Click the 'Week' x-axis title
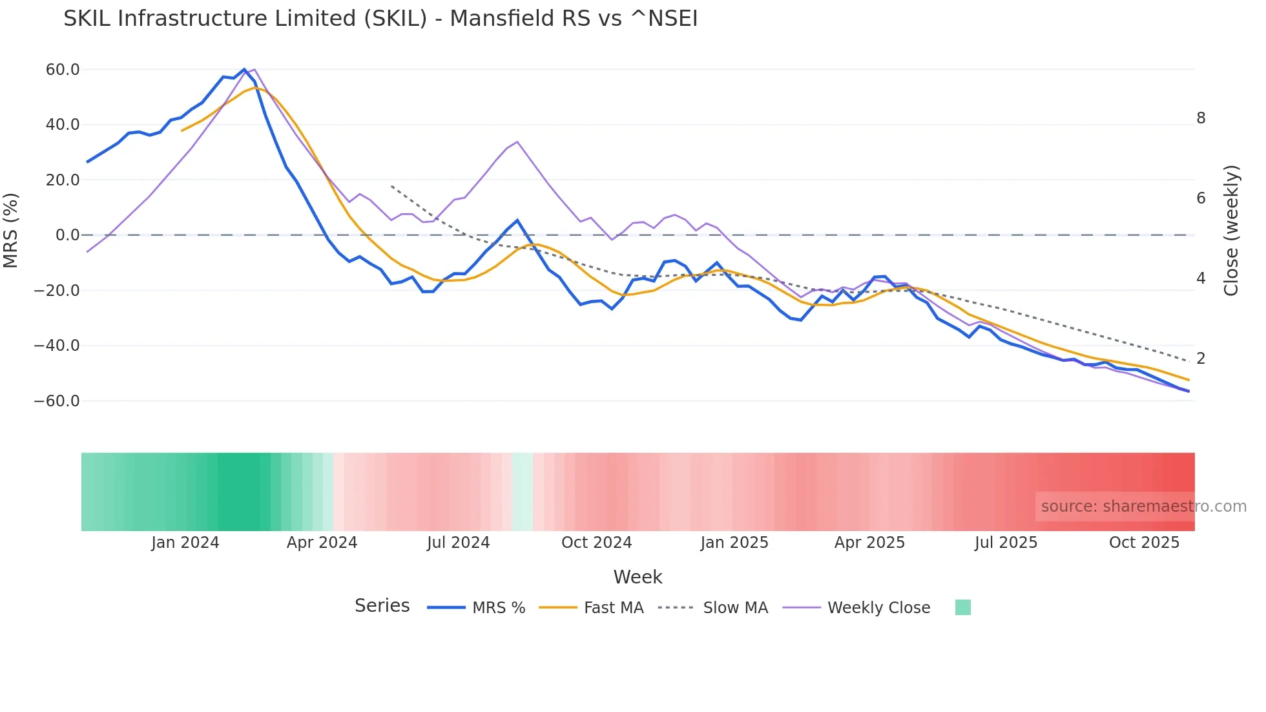 click(638, 577)
